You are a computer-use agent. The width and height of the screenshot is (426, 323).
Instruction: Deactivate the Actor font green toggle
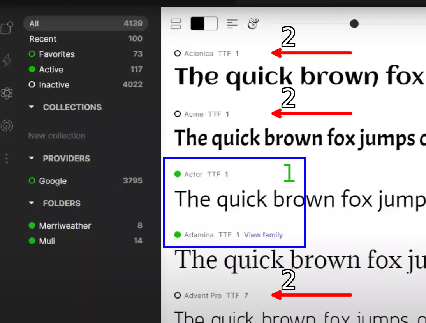tap(178, 174)
